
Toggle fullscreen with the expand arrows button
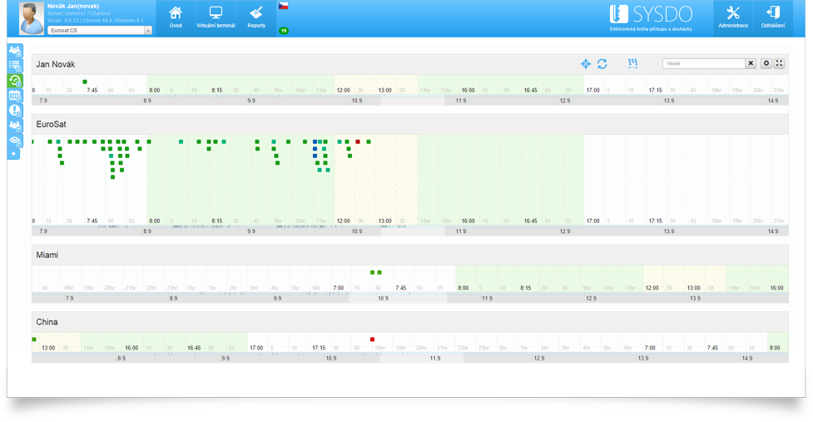[x=779, y=63]
